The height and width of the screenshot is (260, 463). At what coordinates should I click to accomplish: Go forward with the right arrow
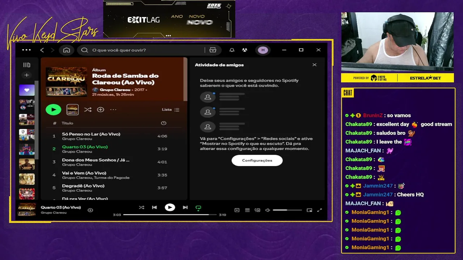pyautogui.click(x=52, y=50)
